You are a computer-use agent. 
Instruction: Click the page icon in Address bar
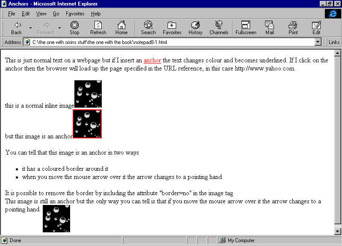[27, 42]
